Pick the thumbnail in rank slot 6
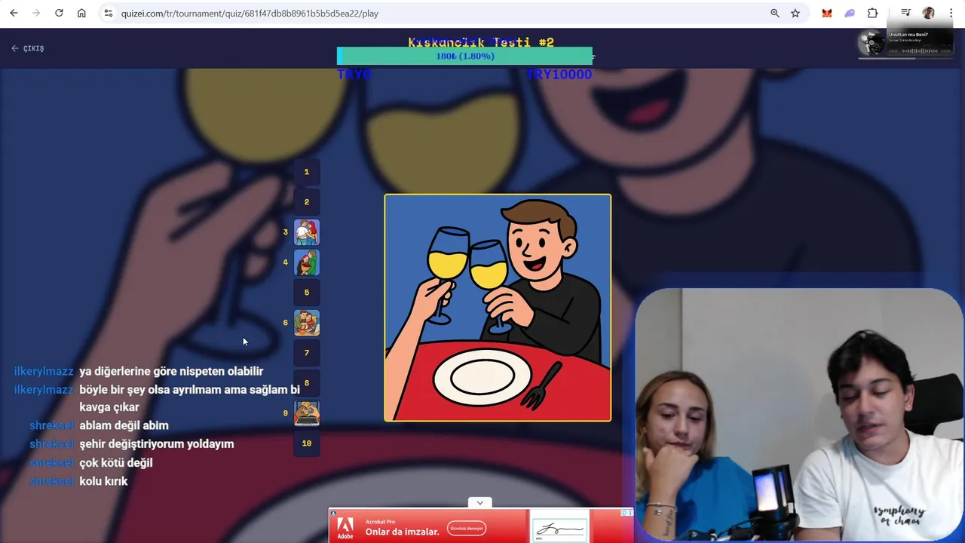This screenshot has height=543, width=965. 307,323
